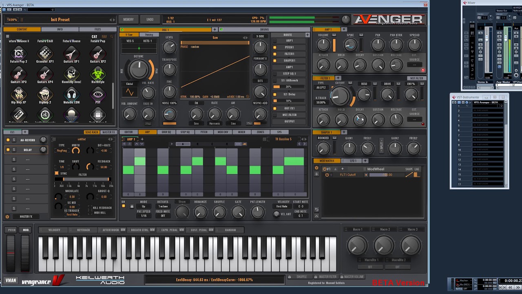Open the MIXER tab

pyautogui.click(x=242, y=132)
